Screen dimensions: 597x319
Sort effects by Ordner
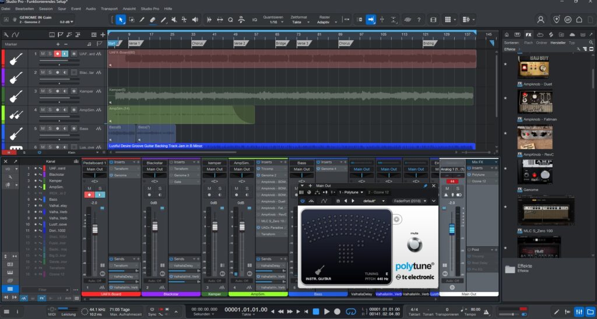pyautogui.click(x=542, y=43)
